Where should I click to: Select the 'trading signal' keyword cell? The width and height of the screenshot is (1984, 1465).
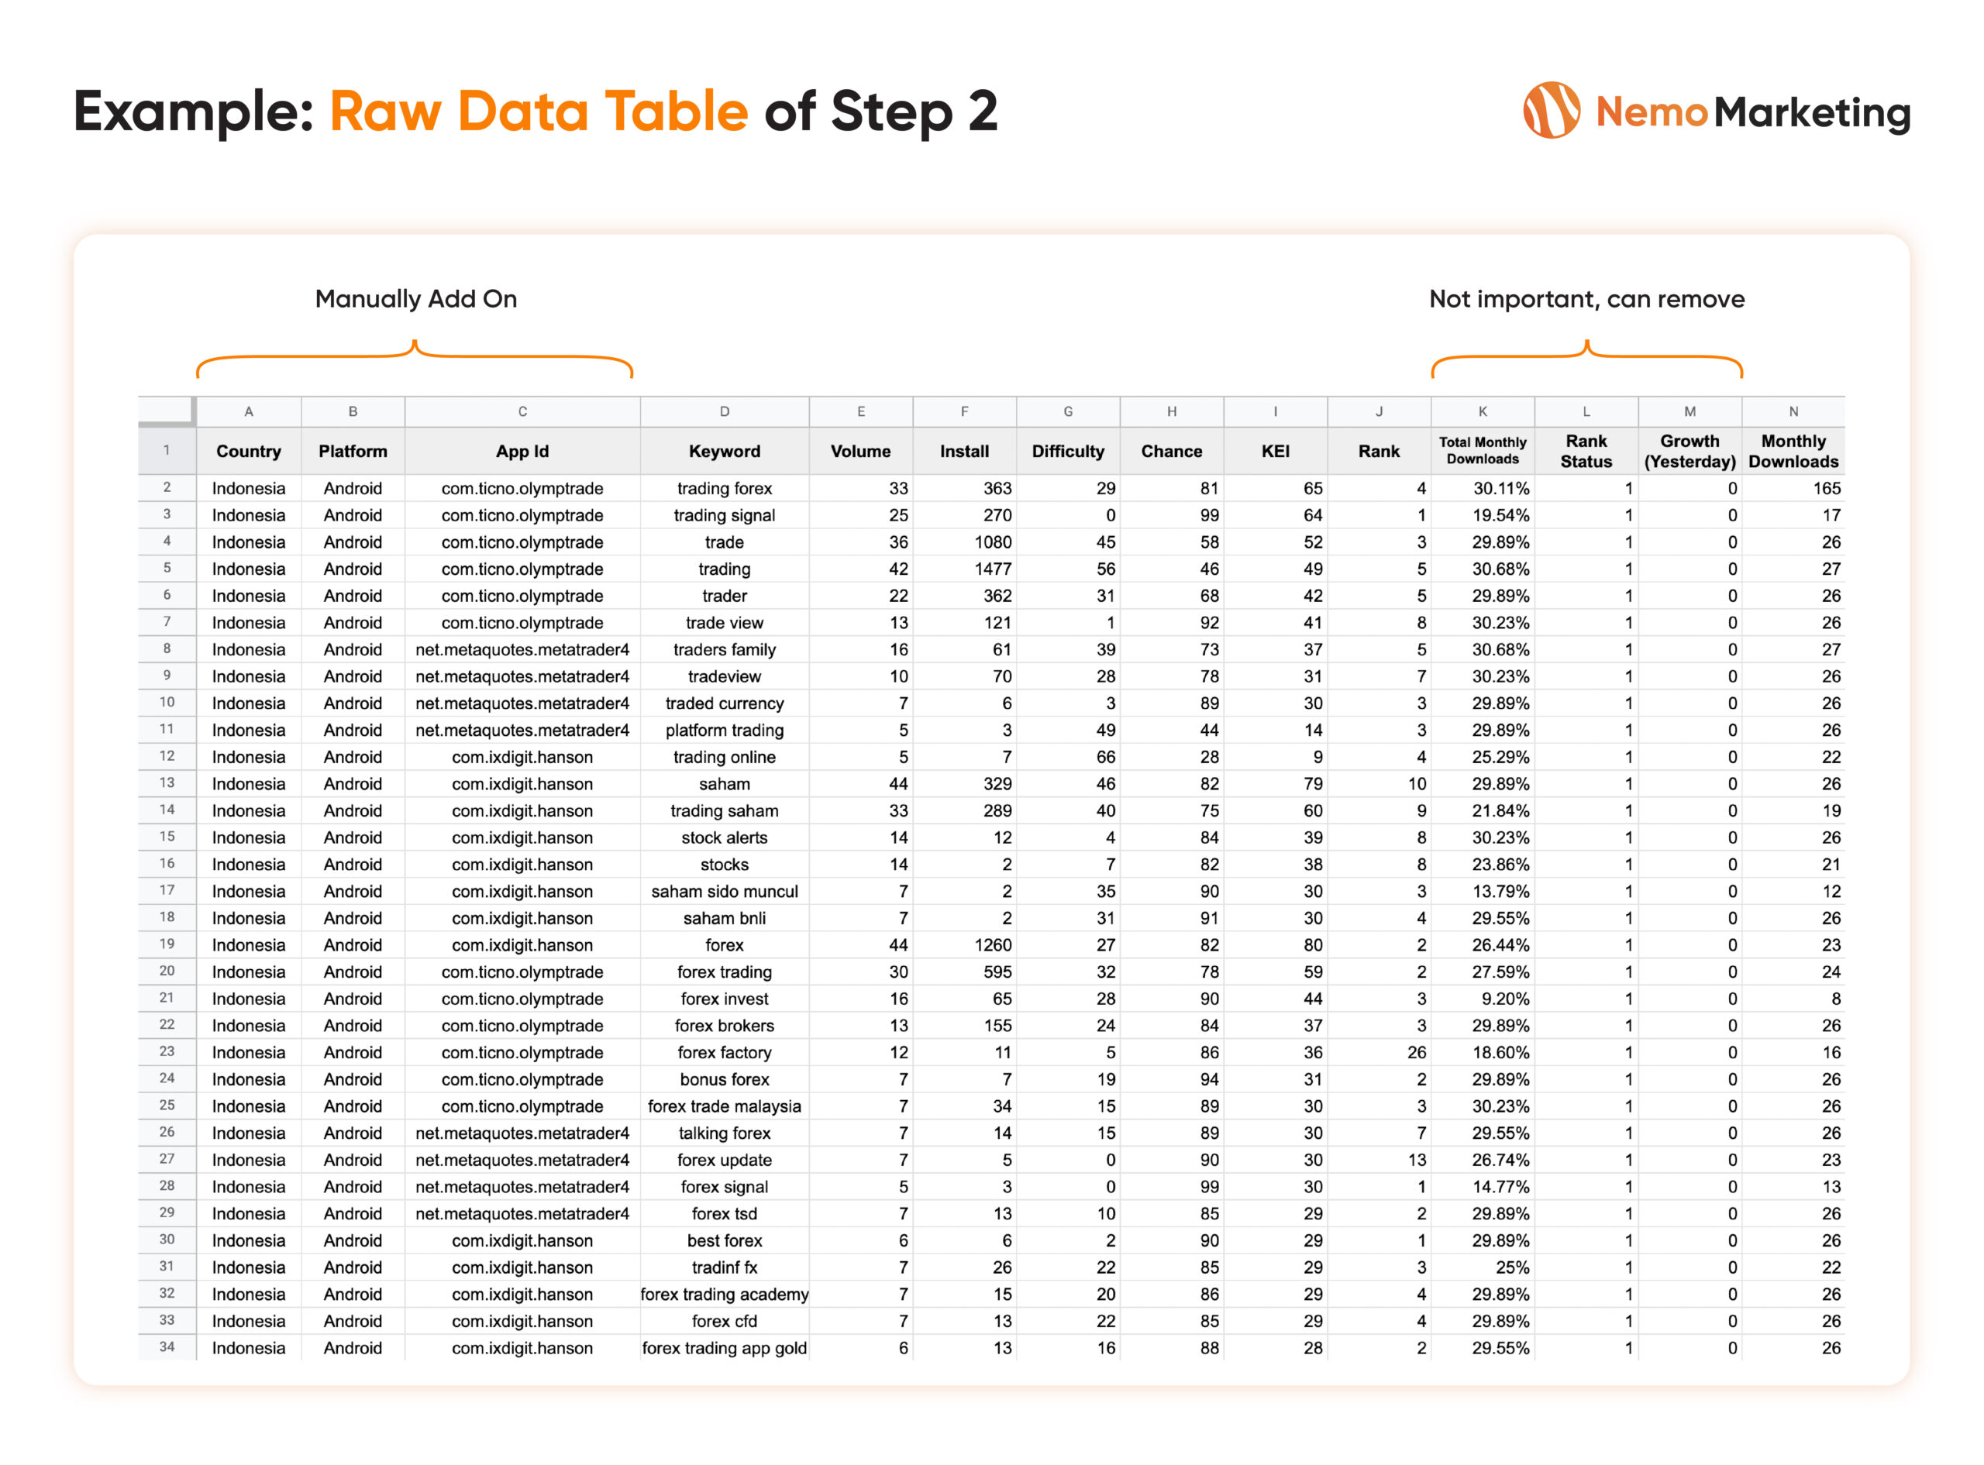[x=725, y=514]
